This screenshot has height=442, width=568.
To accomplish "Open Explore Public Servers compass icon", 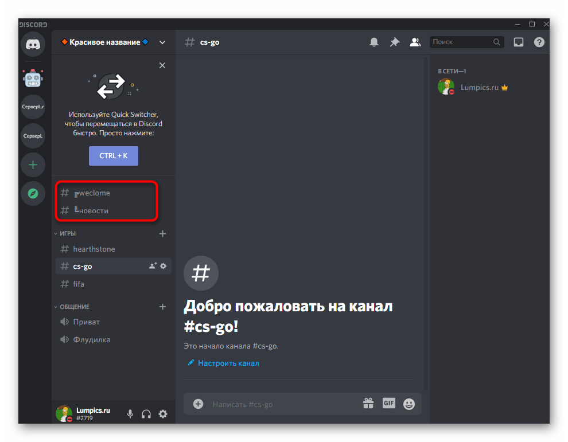I will coord(33,194).
